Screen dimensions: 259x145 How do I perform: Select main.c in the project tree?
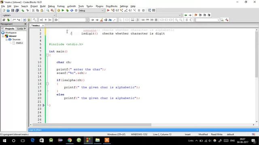coord(19,43)
